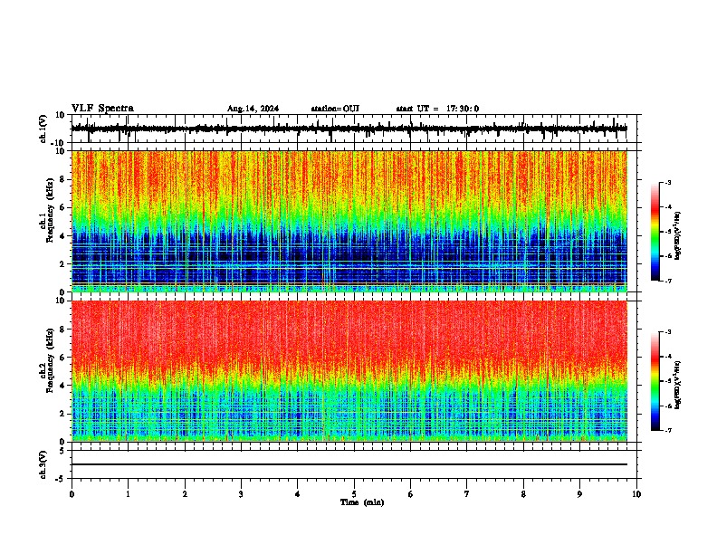The width and height of the screenshot is (717, 554).
Task: Click time axis tick label "10"
Action: click(x=636, y=494)
